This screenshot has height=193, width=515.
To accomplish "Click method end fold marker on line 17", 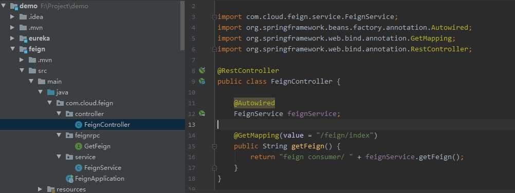I will 214,168.
